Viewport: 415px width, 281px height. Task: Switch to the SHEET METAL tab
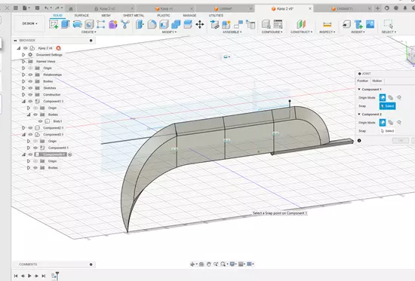point(134,15)
